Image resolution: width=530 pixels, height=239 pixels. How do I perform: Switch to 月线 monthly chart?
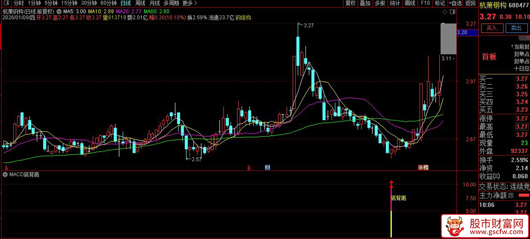(155, 3)
